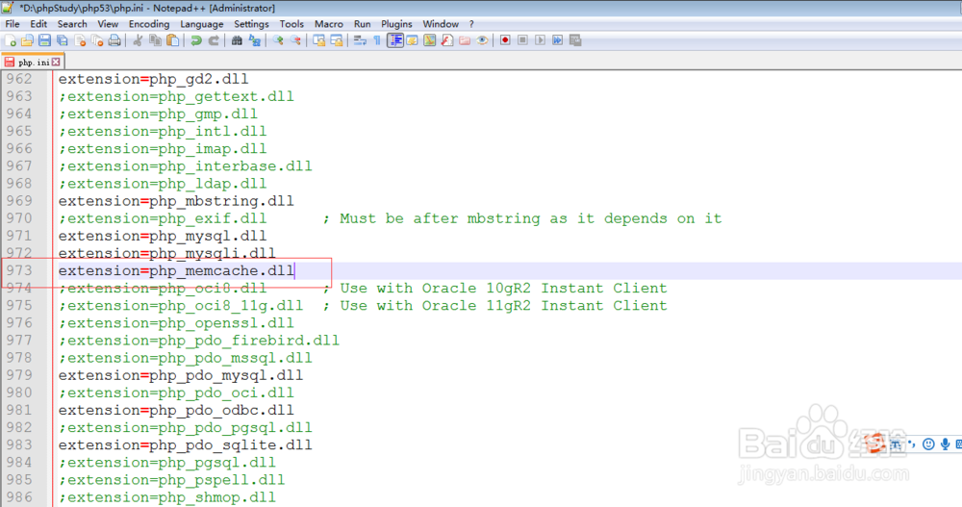Click line number 979 in the margin
Viewport: 962px width, 507px height.
(x=19, y=375)
